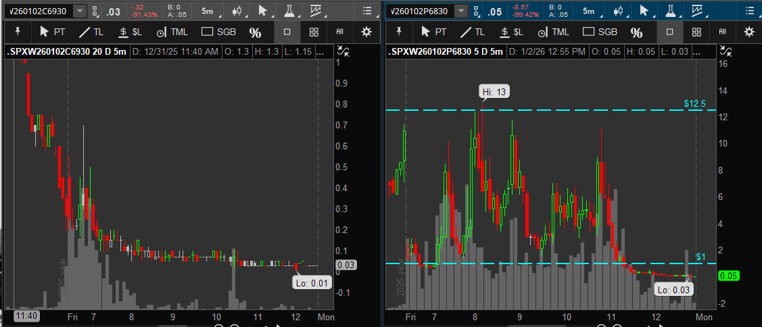
Task: Click the symbol input field showing 260102C6930
Action: (38, 11)
